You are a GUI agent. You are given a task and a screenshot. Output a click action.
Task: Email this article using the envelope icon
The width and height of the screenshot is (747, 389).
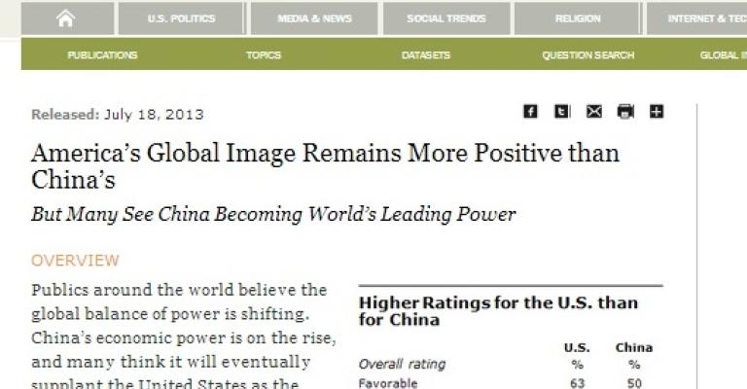tap(593, 112)
